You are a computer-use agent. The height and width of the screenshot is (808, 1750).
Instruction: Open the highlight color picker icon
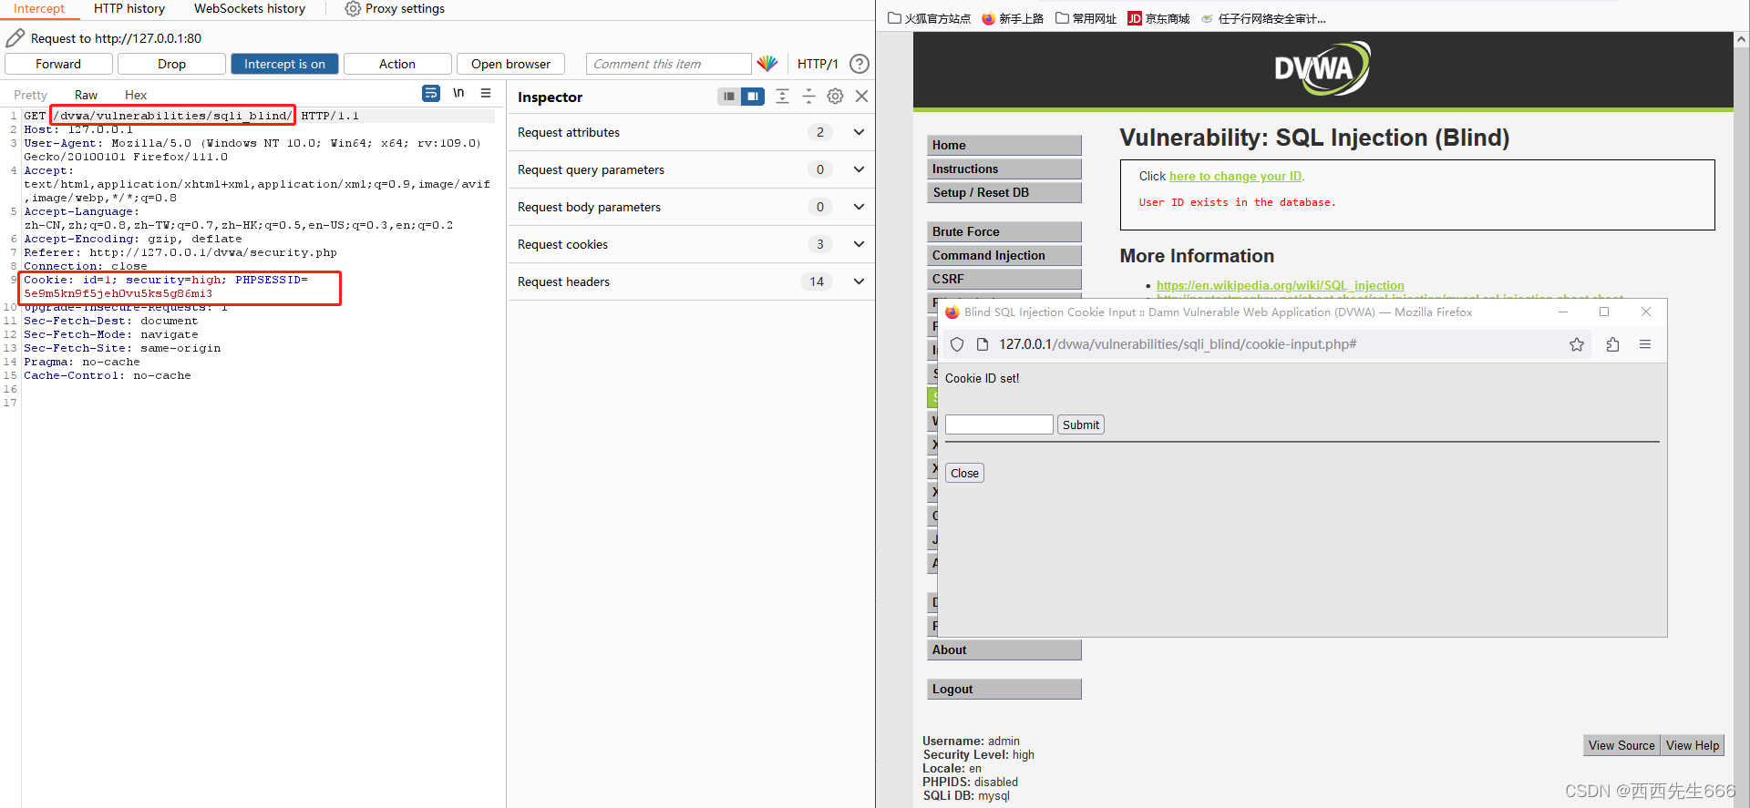coord(767,64)
